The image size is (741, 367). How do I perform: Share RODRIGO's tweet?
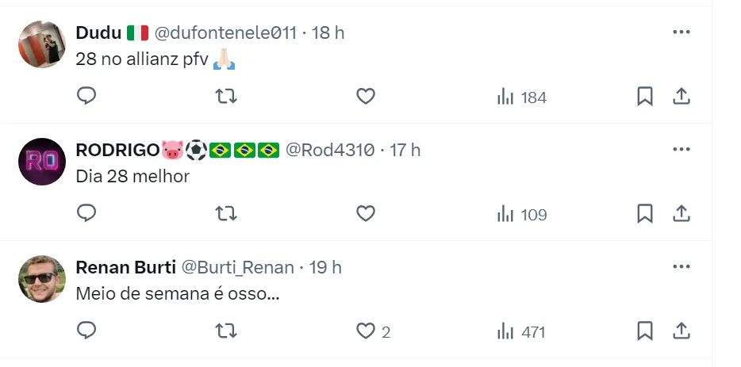pos(681,214)
